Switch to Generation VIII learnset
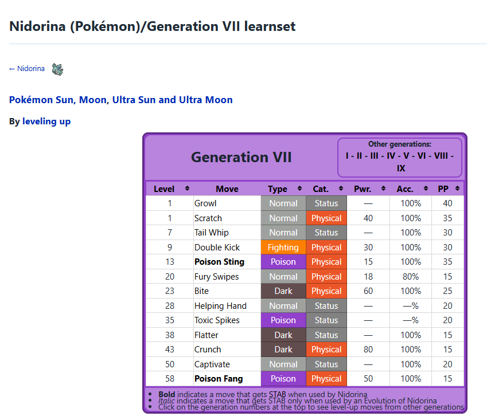The height and width of the screenshot is (420, 487). click(441, 156)
